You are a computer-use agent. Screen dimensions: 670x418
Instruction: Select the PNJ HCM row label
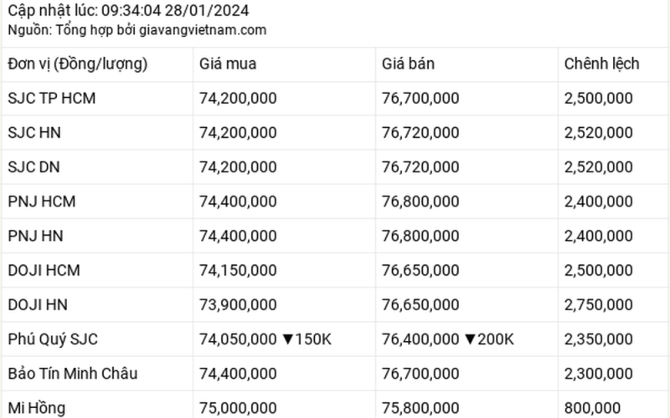pos(41,201)
